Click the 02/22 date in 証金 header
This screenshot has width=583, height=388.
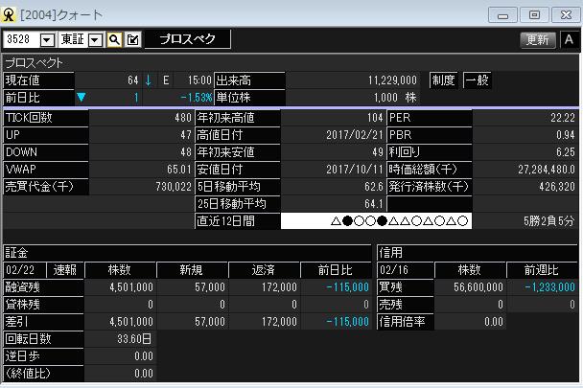click(x=20, y=270)
